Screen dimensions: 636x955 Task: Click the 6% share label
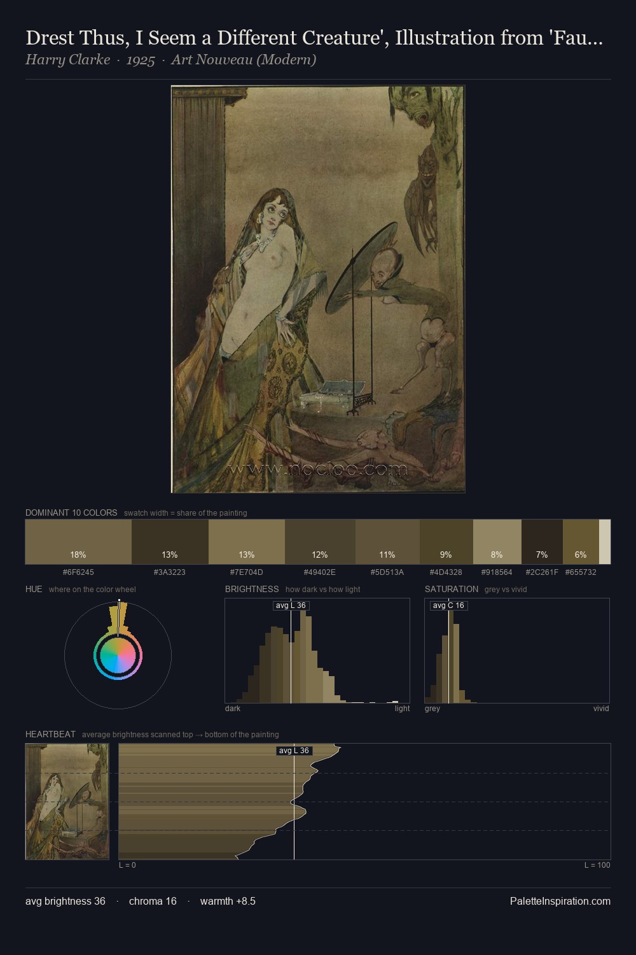(x=581, y=555)
